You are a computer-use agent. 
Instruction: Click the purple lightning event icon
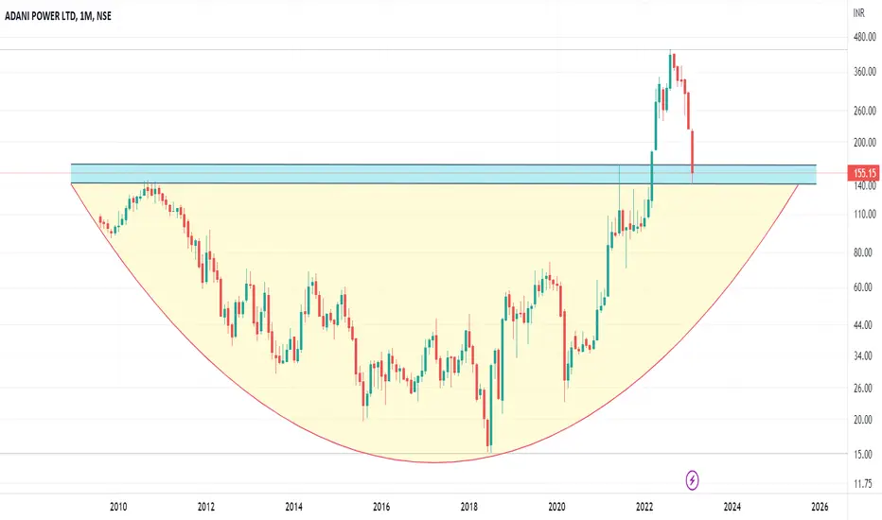(x=693, y=480)
